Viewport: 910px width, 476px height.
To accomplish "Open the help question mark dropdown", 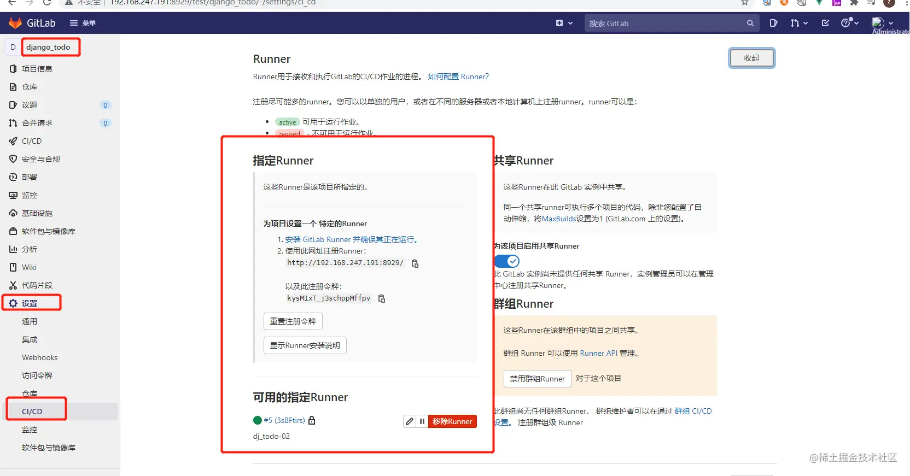I will (x=849, y=23).
